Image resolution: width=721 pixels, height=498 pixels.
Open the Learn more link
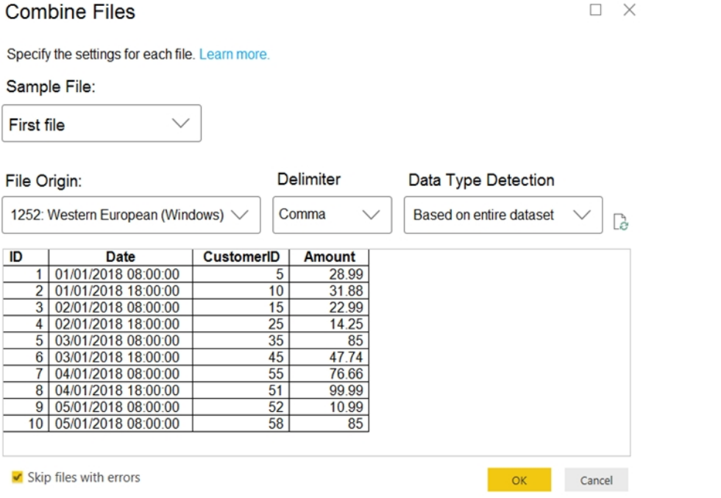pos(234,54)
